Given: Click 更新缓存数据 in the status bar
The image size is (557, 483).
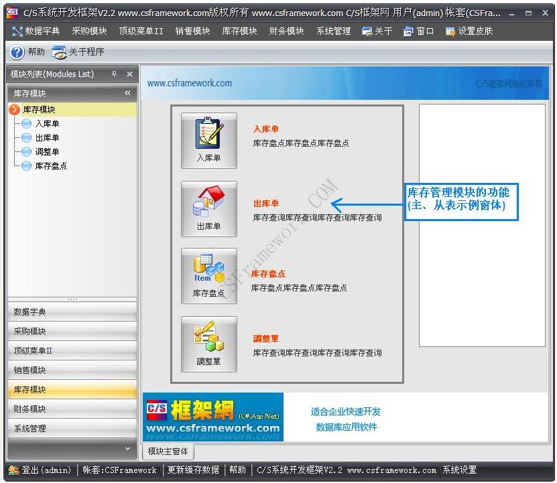Looking at the screenshot, I should tap(192, 470).
